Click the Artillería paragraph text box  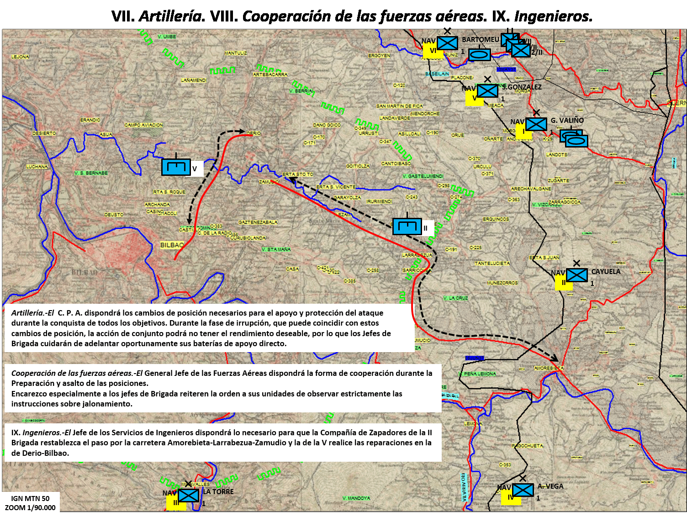pyautogui.click(x=210, y=328)
